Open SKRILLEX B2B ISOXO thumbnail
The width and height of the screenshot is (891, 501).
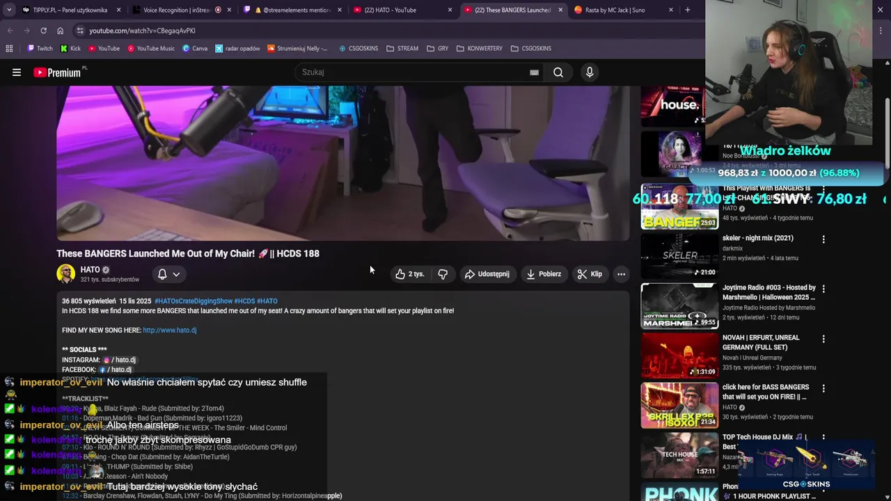click(x=679, y=405)
